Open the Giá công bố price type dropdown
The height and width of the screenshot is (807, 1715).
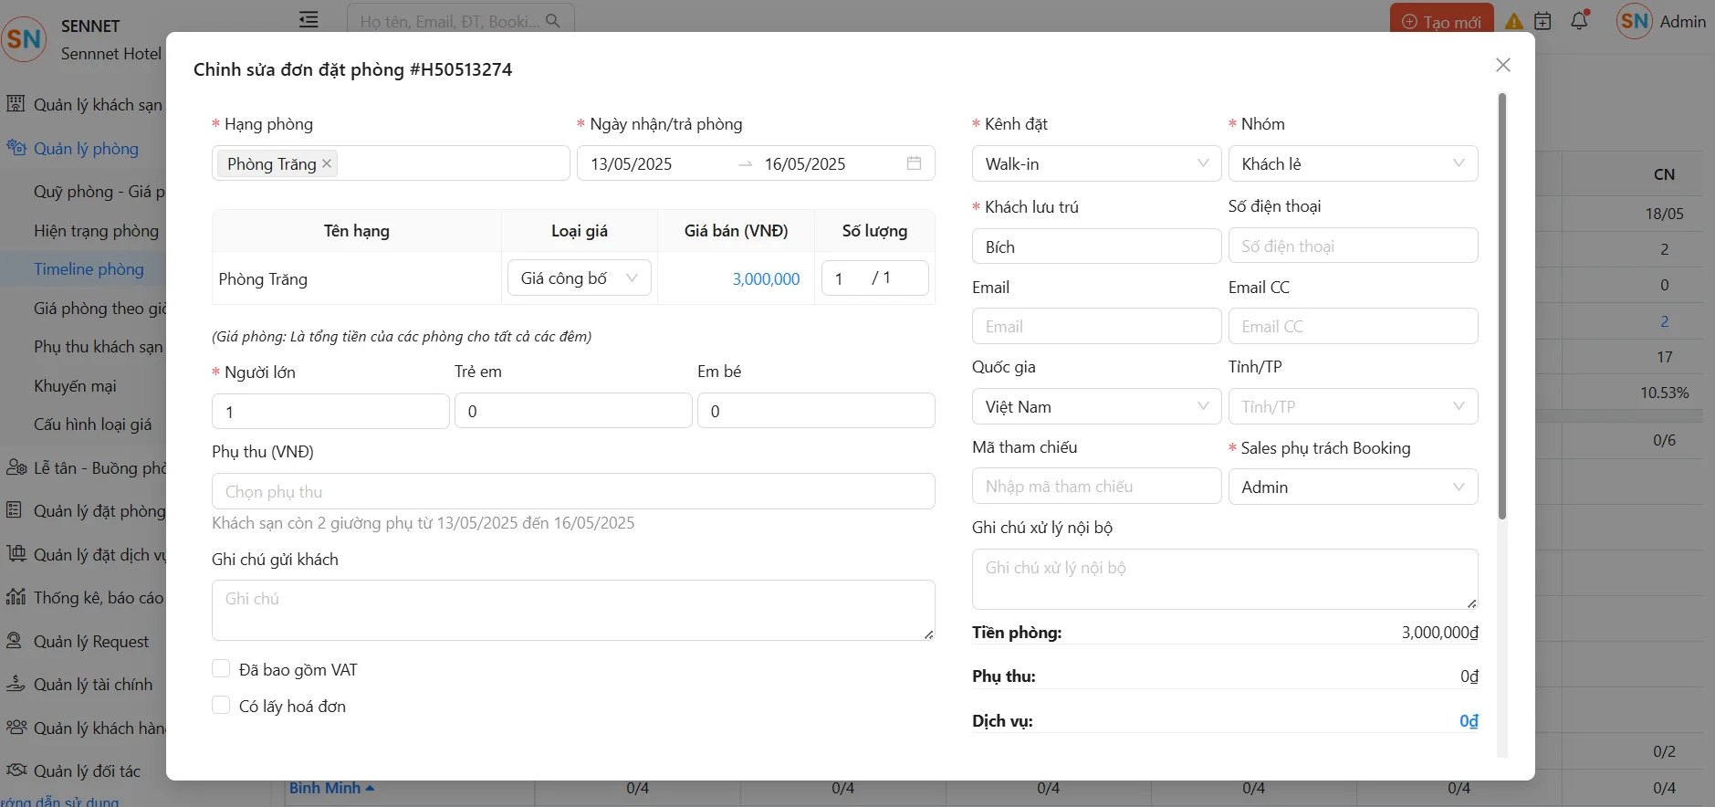coord(579,278)
